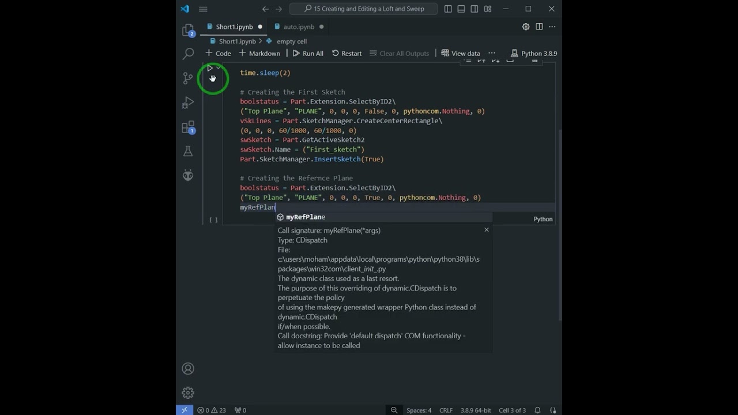Viewport: 738px width, 415px height.
Task: Open the hamburger application menu
Action: pyautogui.click(x=203, y=9)
